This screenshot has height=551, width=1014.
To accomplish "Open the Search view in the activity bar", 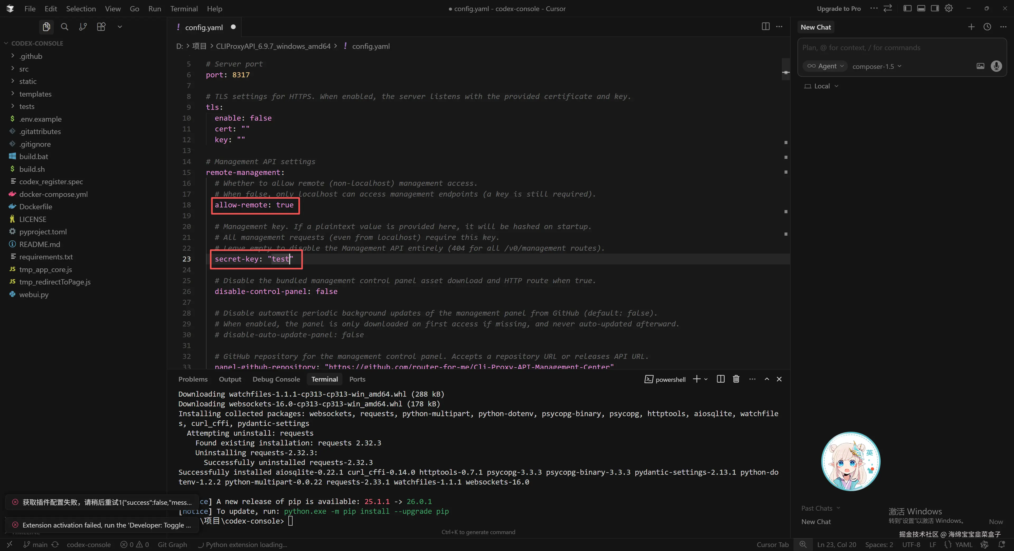I will [64, 27].
